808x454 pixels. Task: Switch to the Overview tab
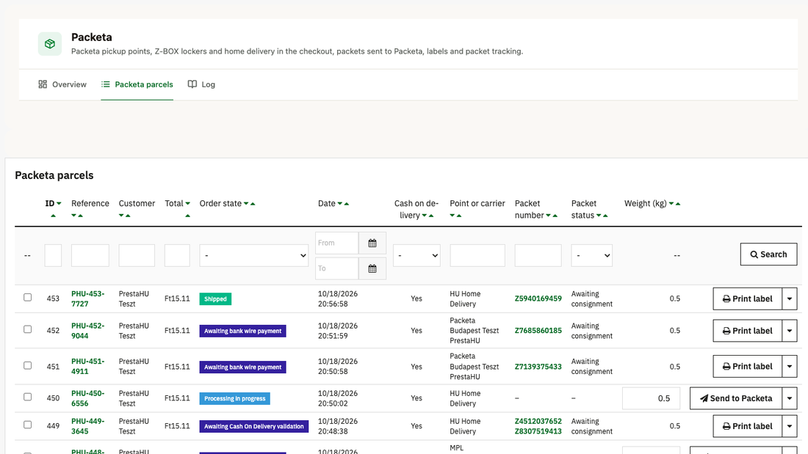click(x=62, y=84)
